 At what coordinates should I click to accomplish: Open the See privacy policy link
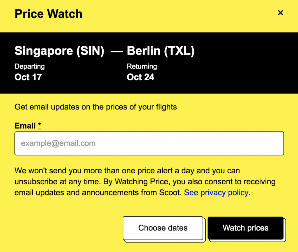click(216, 192)
